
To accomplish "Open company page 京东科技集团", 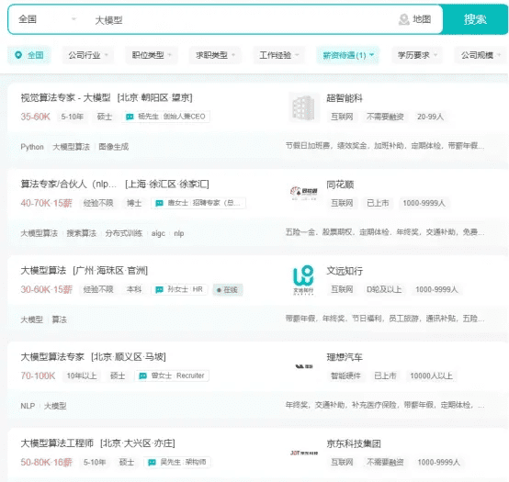I will pyautogui.click(x=354, y=443).
